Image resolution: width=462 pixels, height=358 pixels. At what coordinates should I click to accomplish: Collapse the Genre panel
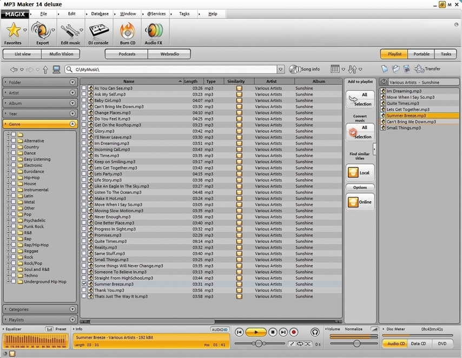tap(72, 124)
